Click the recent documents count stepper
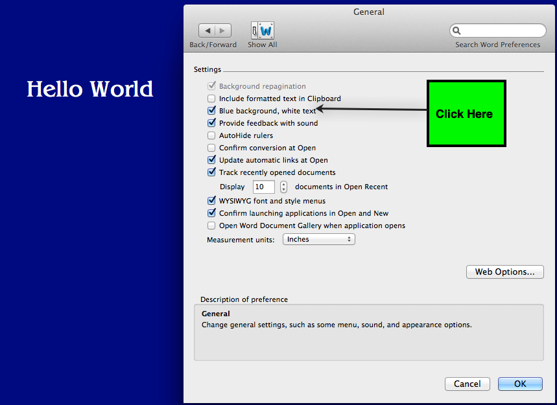The width and height of the screenshot is (557, 405). (x=283, y=187)
